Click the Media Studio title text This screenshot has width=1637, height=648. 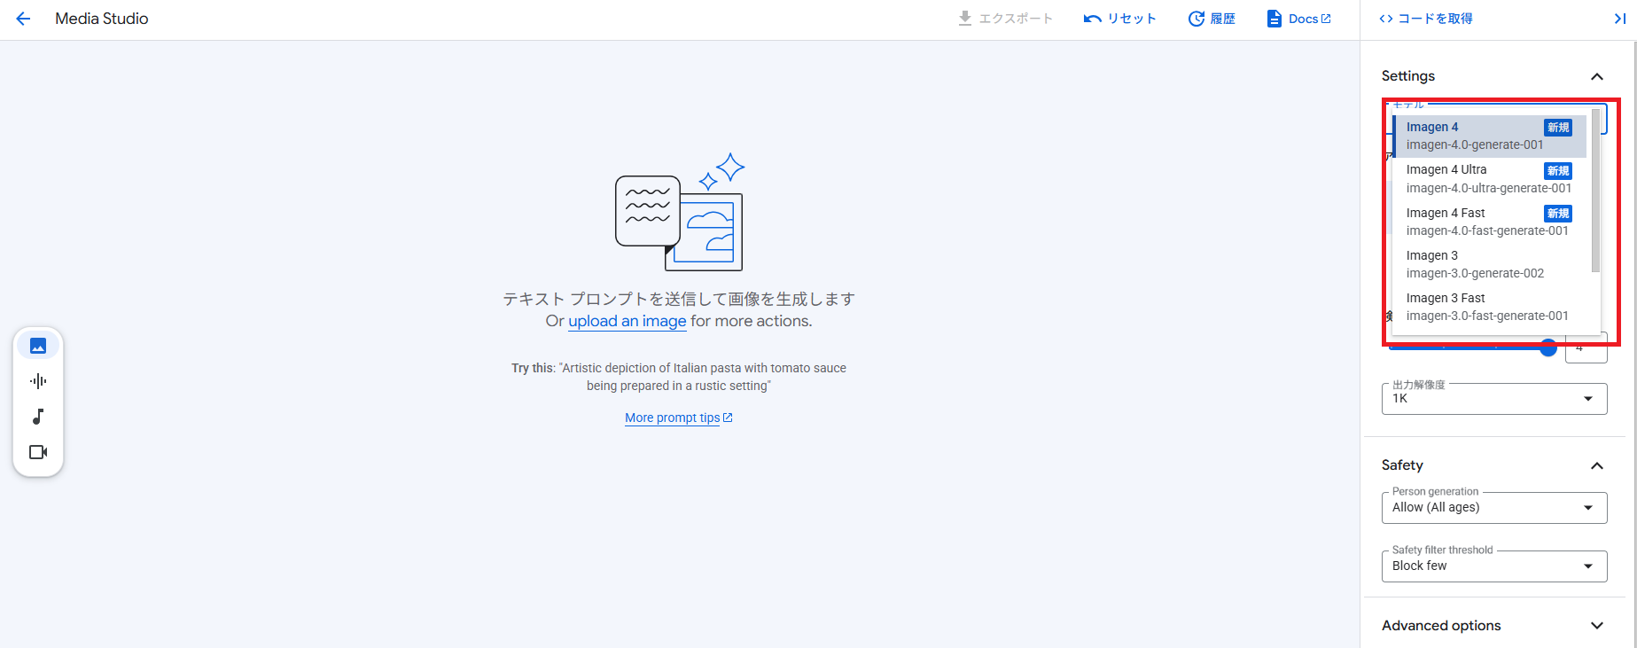pos(102,19)
